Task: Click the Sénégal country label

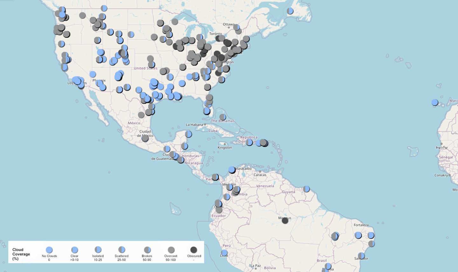Action: [x=446, y=157]
